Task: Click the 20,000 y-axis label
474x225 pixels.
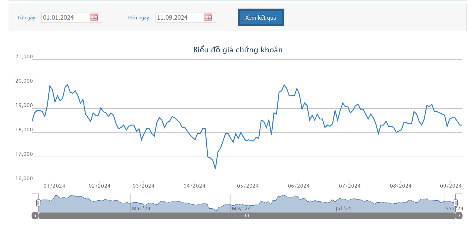Action: coord(24,81)
